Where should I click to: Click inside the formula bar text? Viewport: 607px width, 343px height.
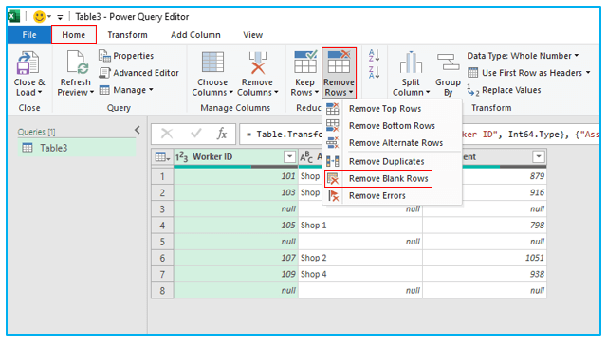click(418, 135)
